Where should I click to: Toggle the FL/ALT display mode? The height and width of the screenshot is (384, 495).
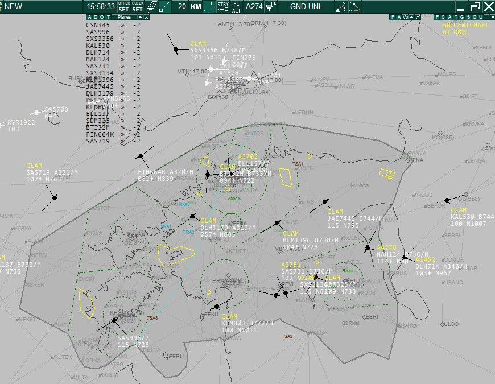click(236, 7)
